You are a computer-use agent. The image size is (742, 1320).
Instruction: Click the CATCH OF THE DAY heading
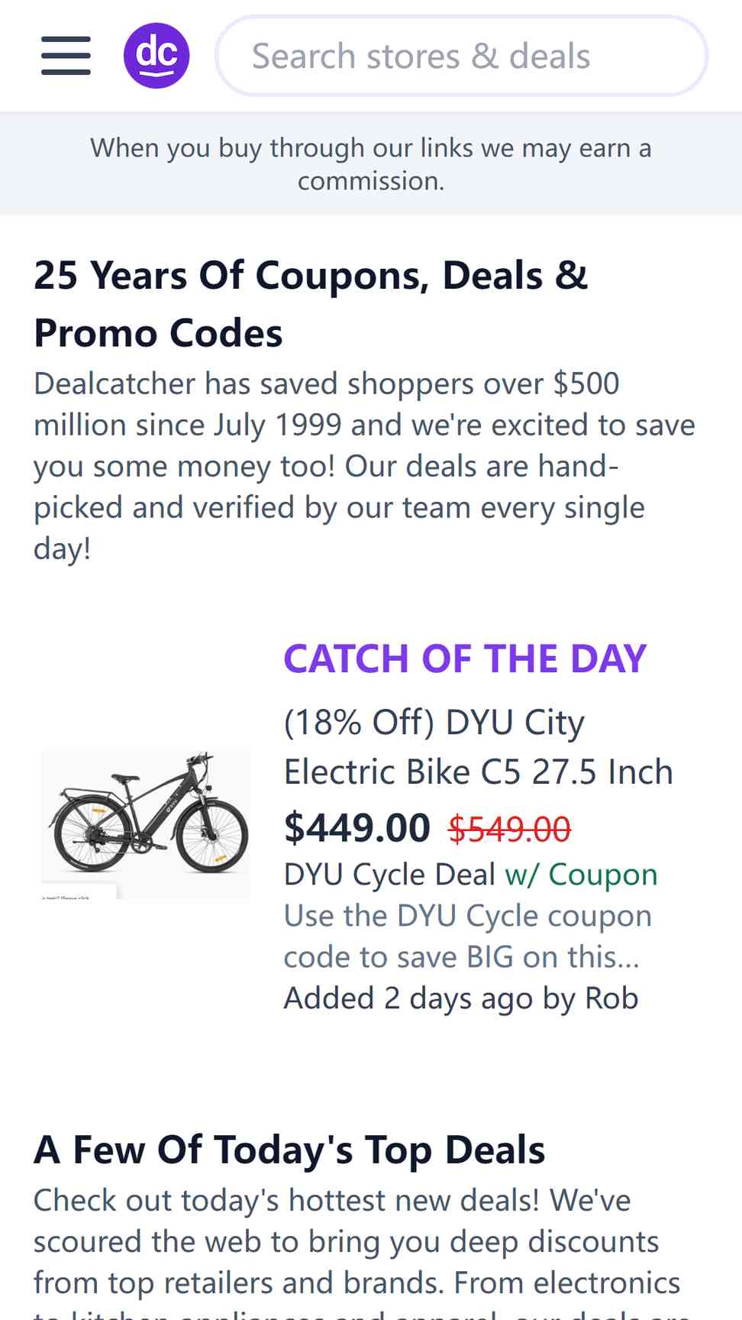click(x=465, y=658)
